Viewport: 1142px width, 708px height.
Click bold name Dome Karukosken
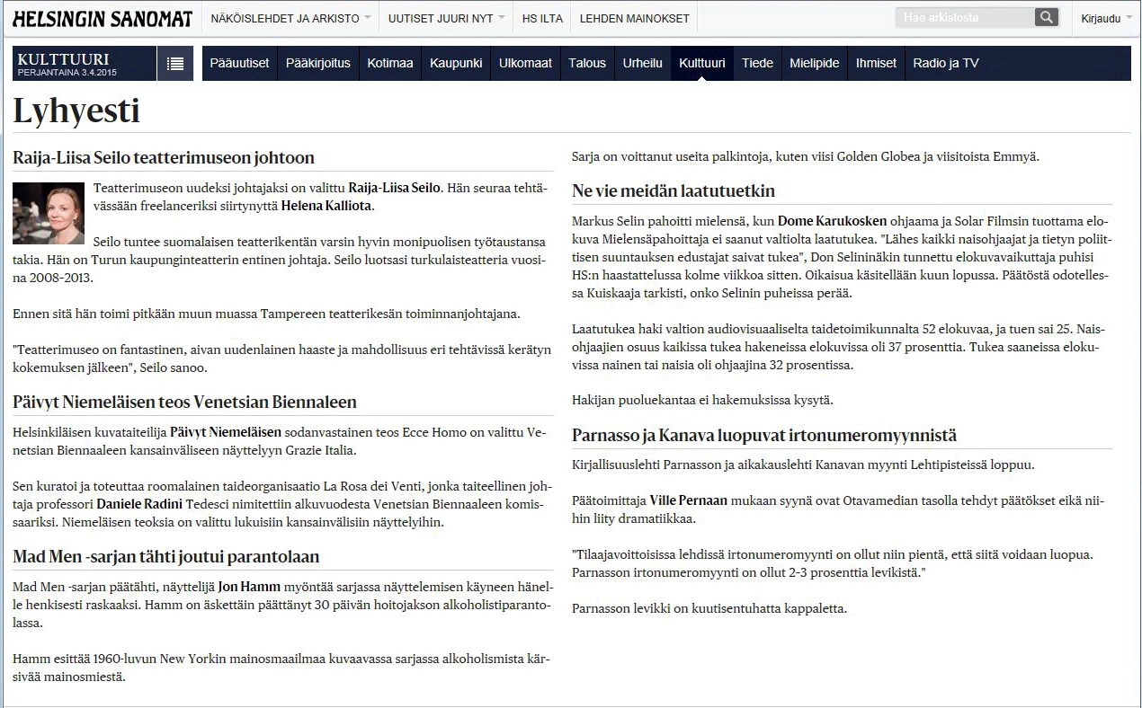click(833, 221)
